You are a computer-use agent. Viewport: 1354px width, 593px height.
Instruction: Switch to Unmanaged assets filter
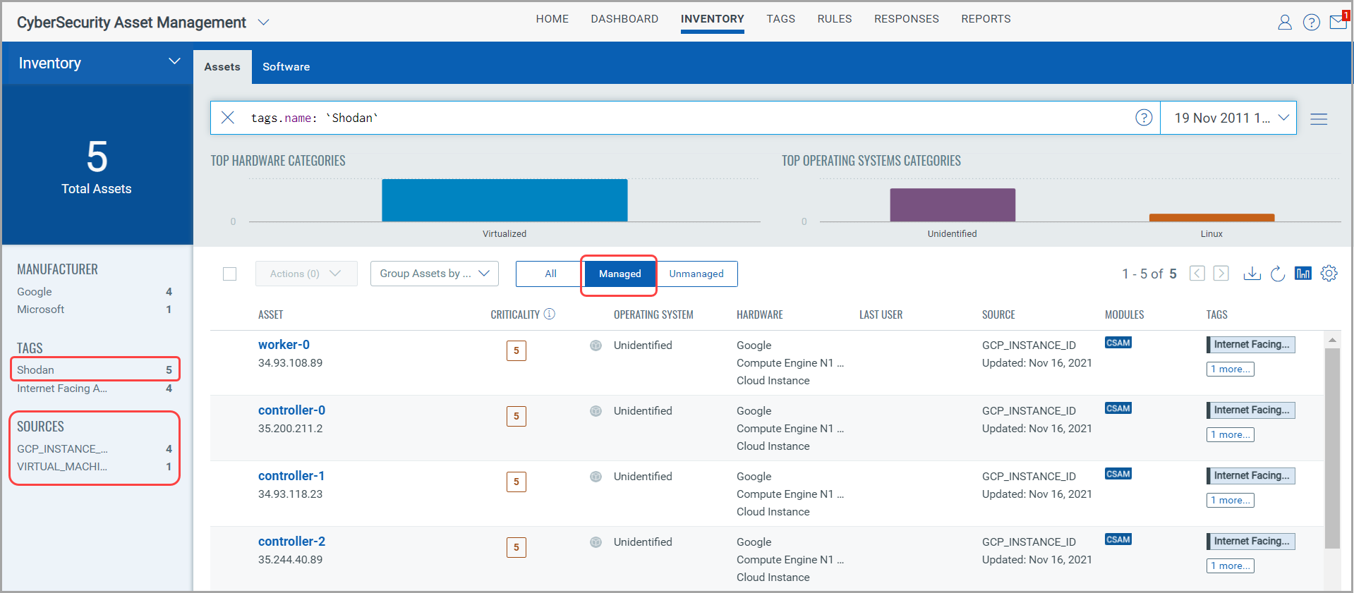(696, 274)
